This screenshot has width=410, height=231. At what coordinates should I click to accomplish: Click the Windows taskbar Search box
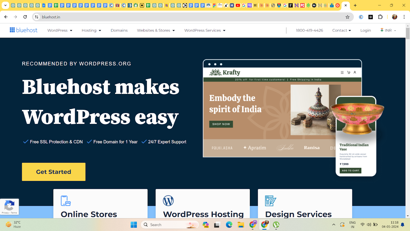click(x=170, y=225)
